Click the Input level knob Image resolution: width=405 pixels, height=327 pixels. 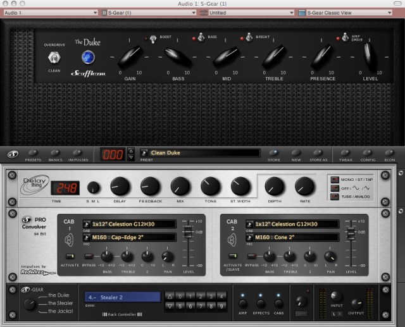[336, 297]
